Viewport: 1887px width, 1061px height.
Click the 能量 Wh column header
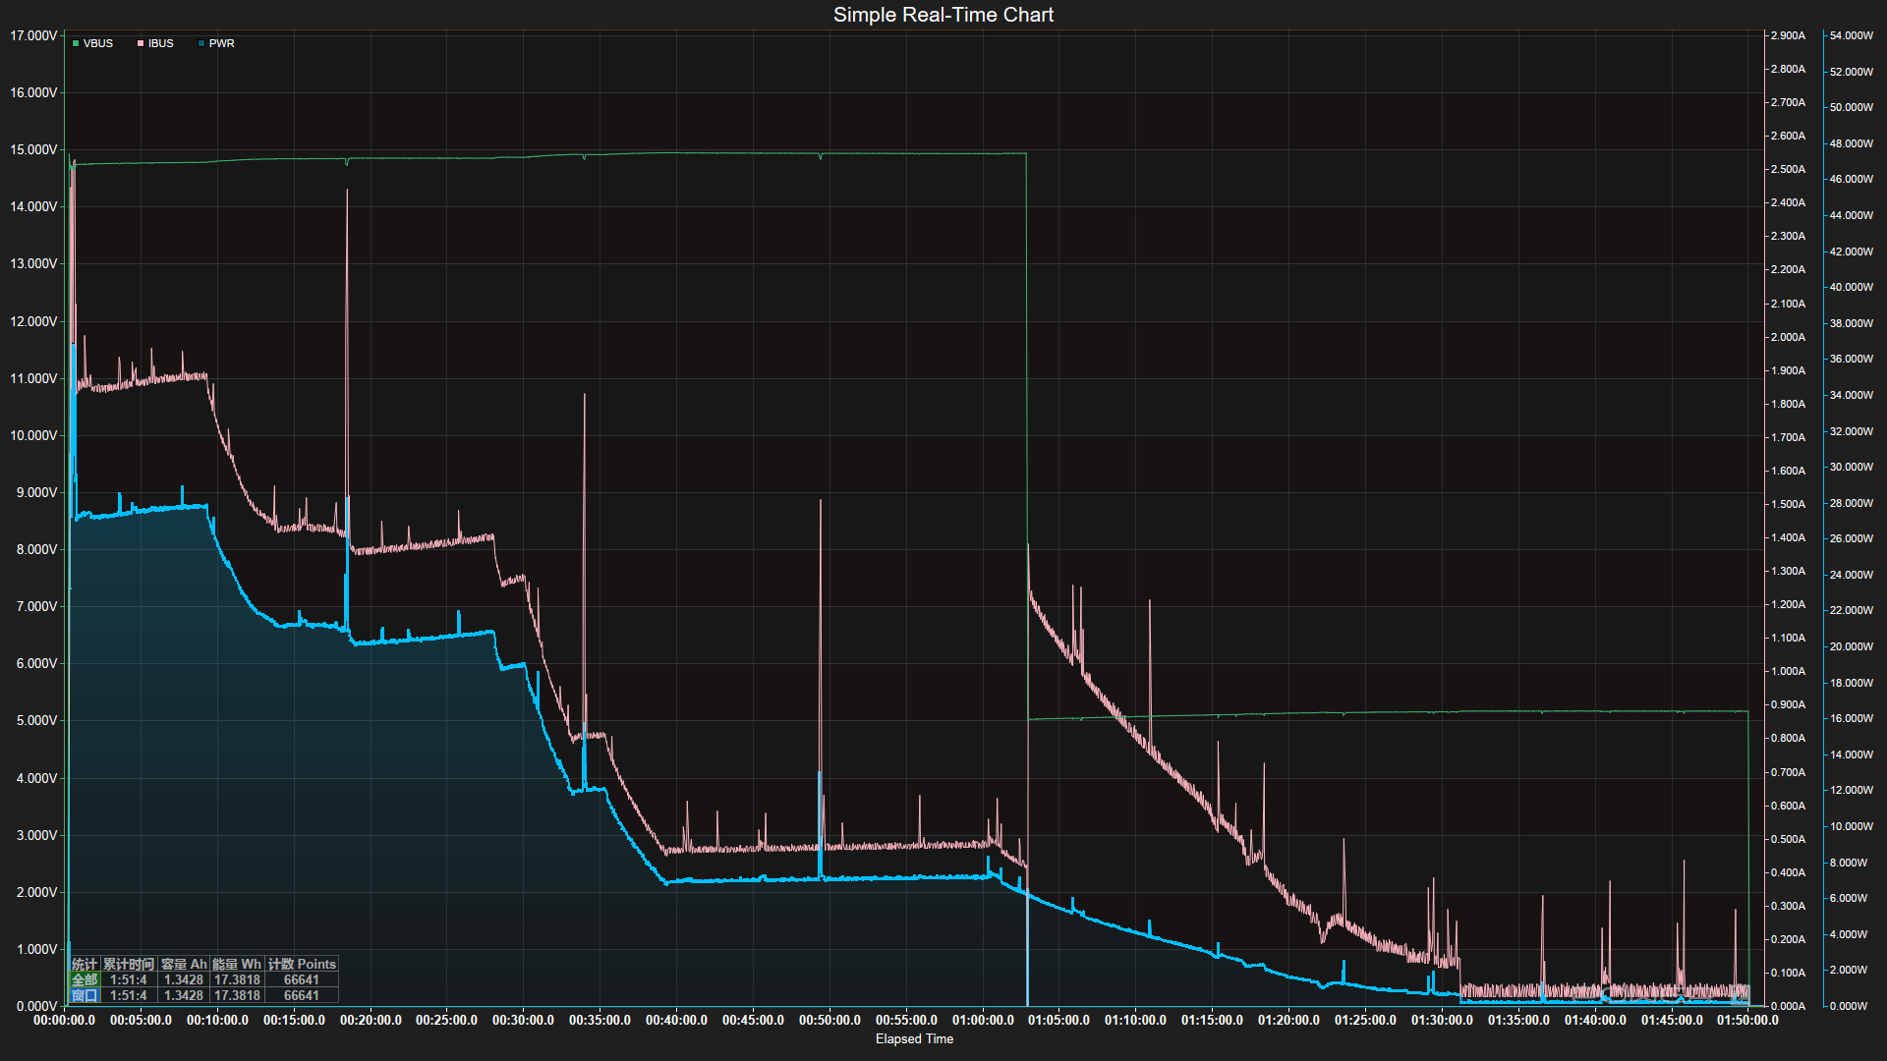[x=237, y=965]
